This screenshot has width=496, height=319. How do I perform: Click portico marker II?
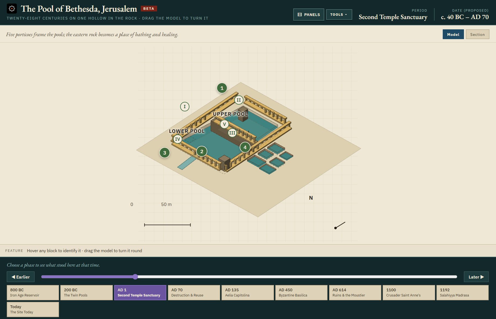(239, 100)
